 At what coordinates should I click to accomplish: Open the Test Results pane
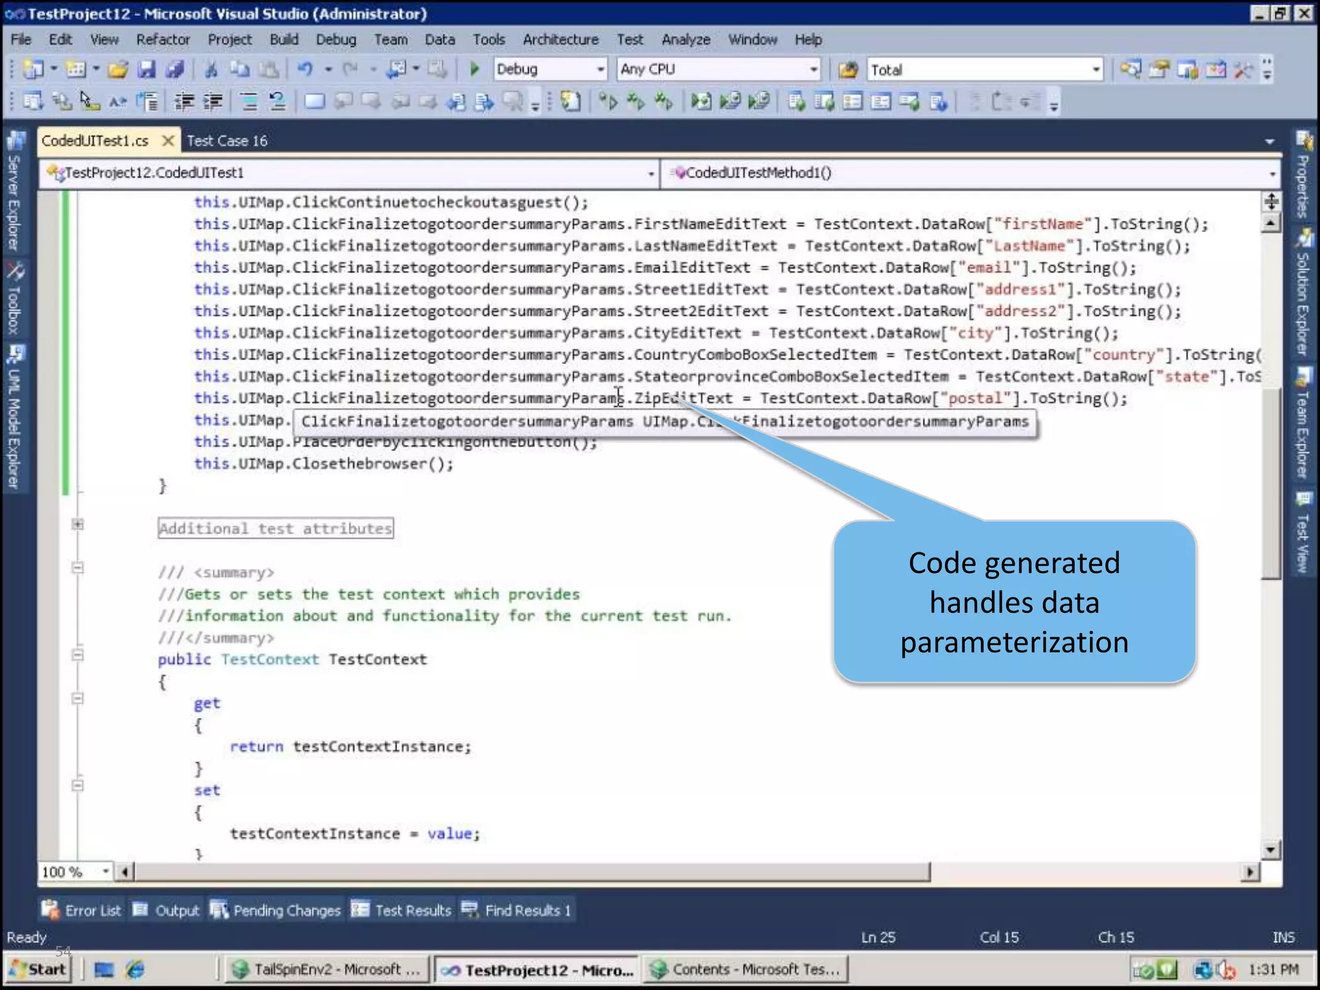point(402,910)
